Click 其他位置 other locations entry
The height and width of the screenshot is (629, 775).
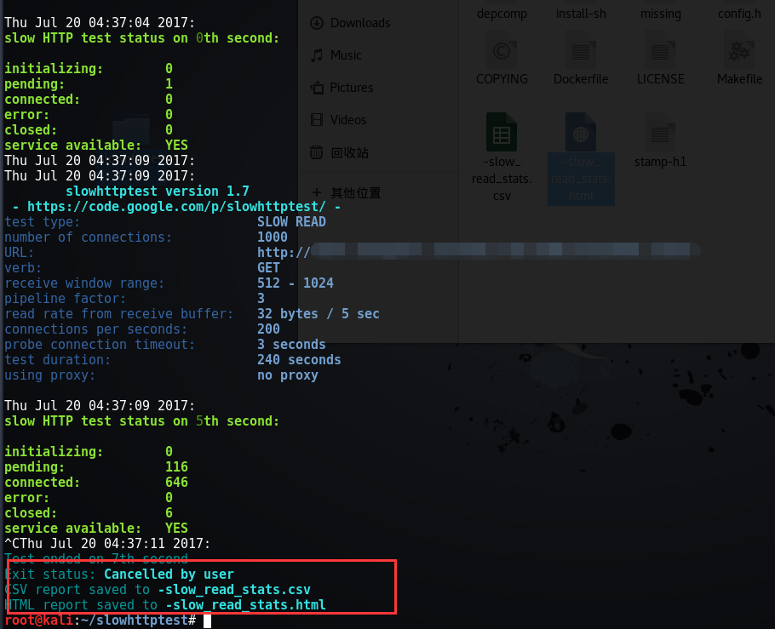click(355, 192)
